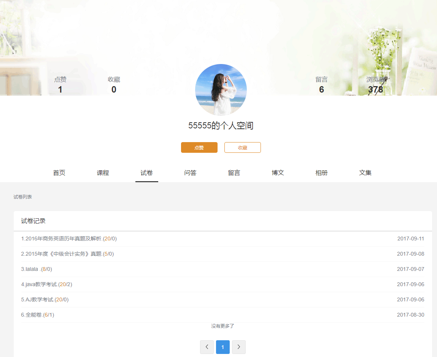The height and width of the screenshot is (357, 437).
Task: Switch to the 博文 tab
Action: click(278, 173)
